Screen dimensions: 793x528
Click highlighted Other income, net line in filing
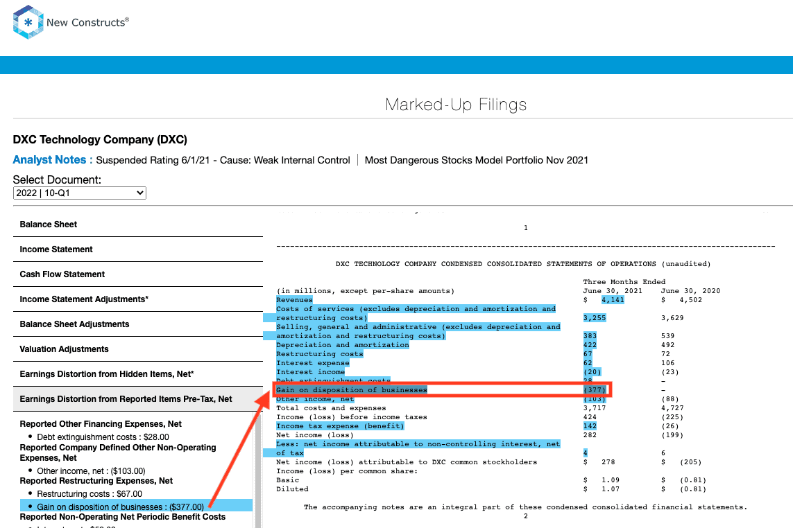315,399
